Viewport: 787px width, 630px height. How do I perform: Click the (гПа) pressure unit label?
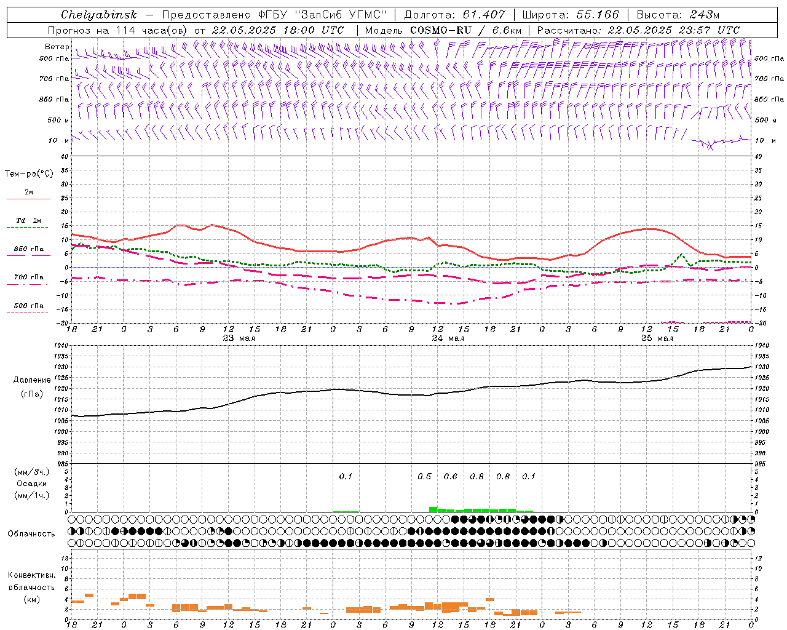[x=32, y=394]
